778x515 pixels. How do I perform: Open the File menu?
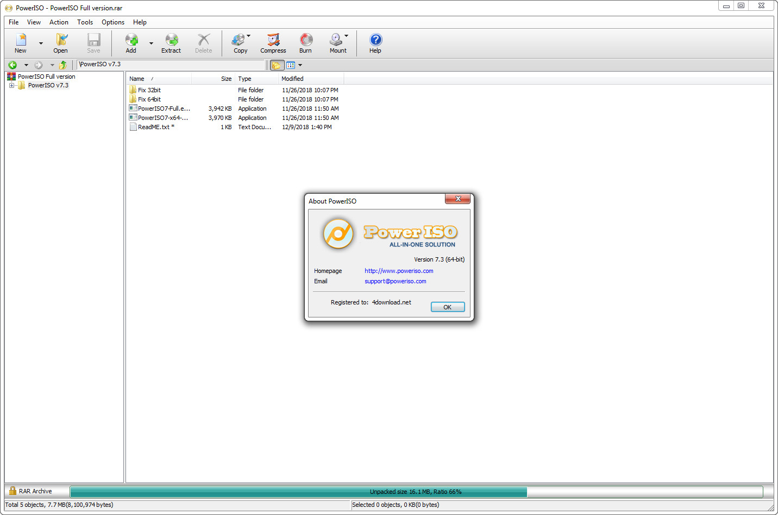pyautogui.click(x=14, y=22)
